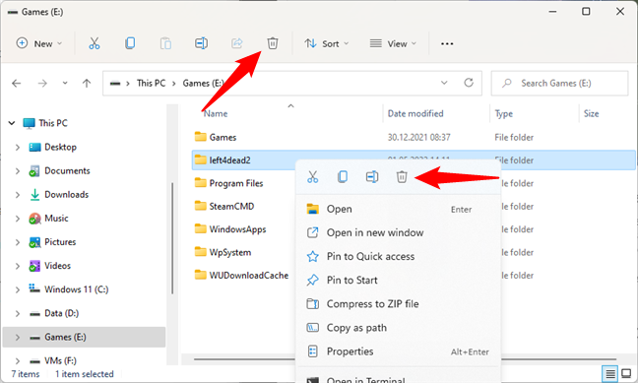Screen dimensions: 638x383
Task: Go forward with the Forward arrow
Action: click(x=42, y=84)
